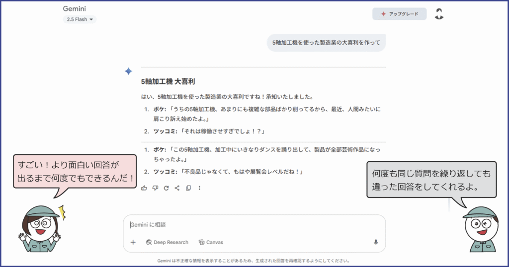The width and height of the screenshot is (509, 267).
Task: Click the Gemini sparkle response icon
Action: (129, 71)
